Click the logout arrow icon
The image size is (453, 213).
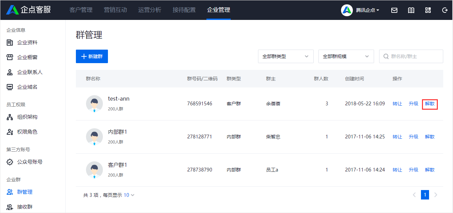coord(445,10)
